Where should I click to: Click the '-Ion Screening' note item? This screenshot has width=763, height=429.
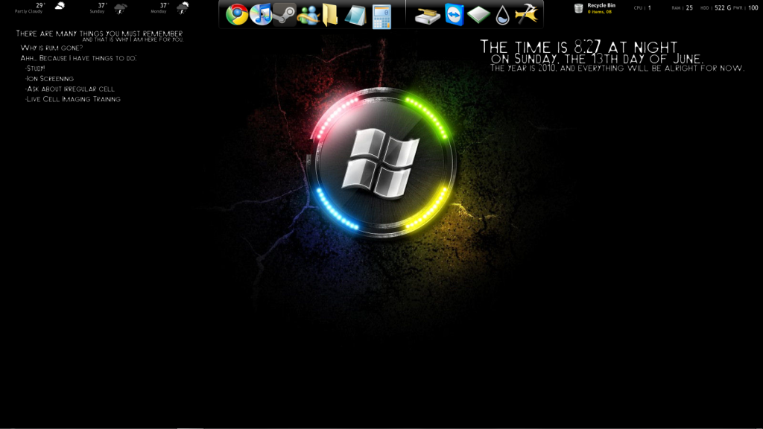[x=49, y=78]
